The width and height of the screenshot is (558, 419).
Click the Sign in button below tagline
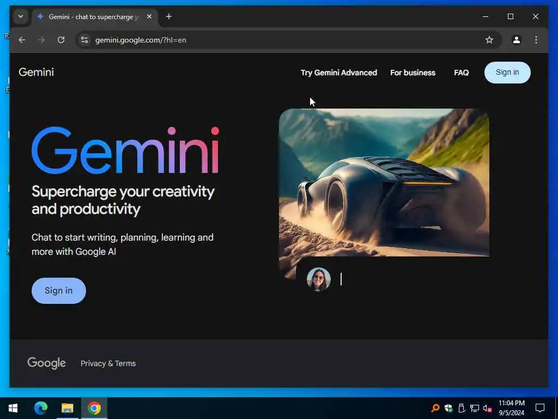59,291
